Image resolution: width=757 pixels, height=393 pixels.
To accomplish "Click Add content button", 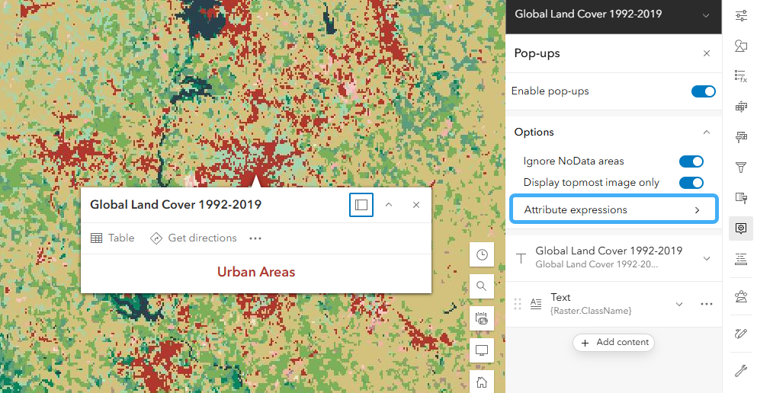I will click(x=614, y=343).
